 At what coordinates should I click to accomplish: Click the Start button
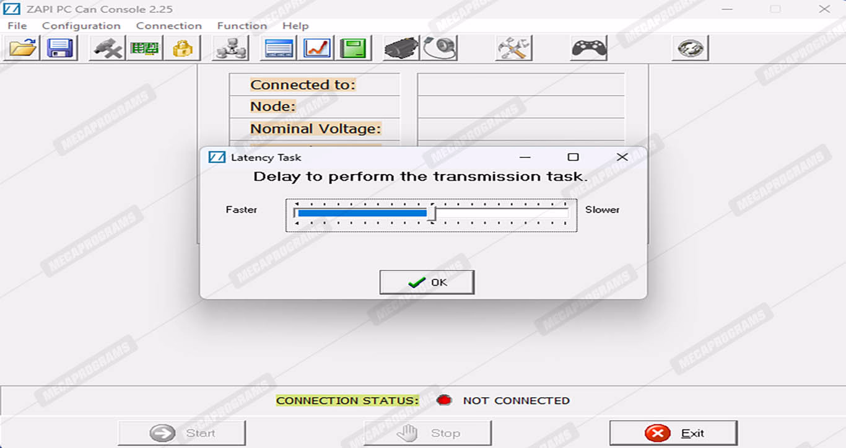tap(182, 433)
